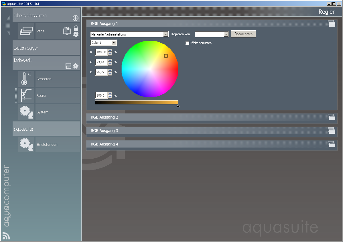This screenshot has width=343, height=242.
Task: Open Einstellungen entry
Action: click(58, 144)
